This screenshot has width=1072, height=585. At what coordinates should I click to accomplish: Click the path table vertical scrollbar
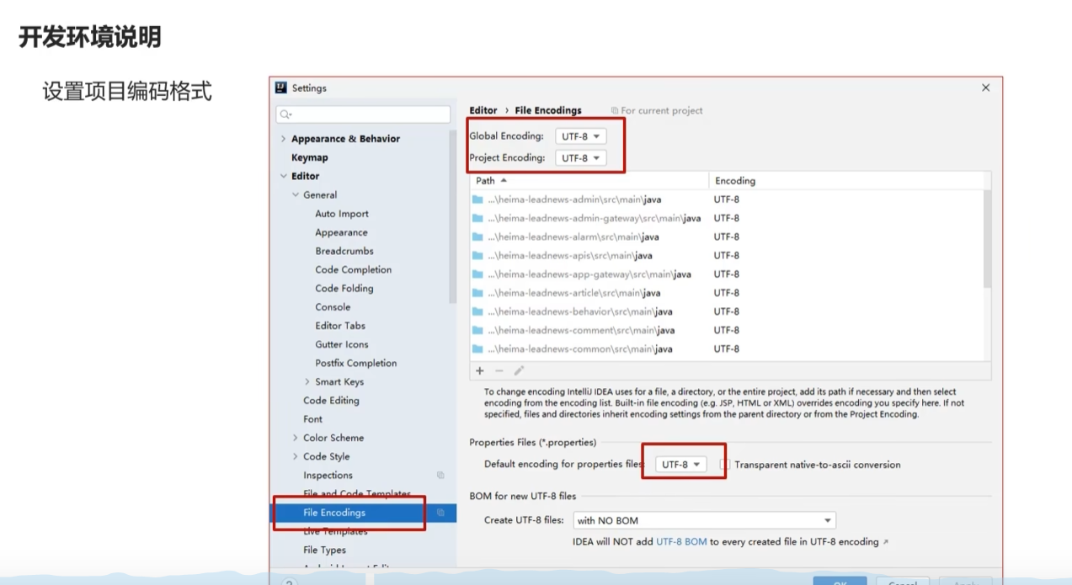point(987,239)
